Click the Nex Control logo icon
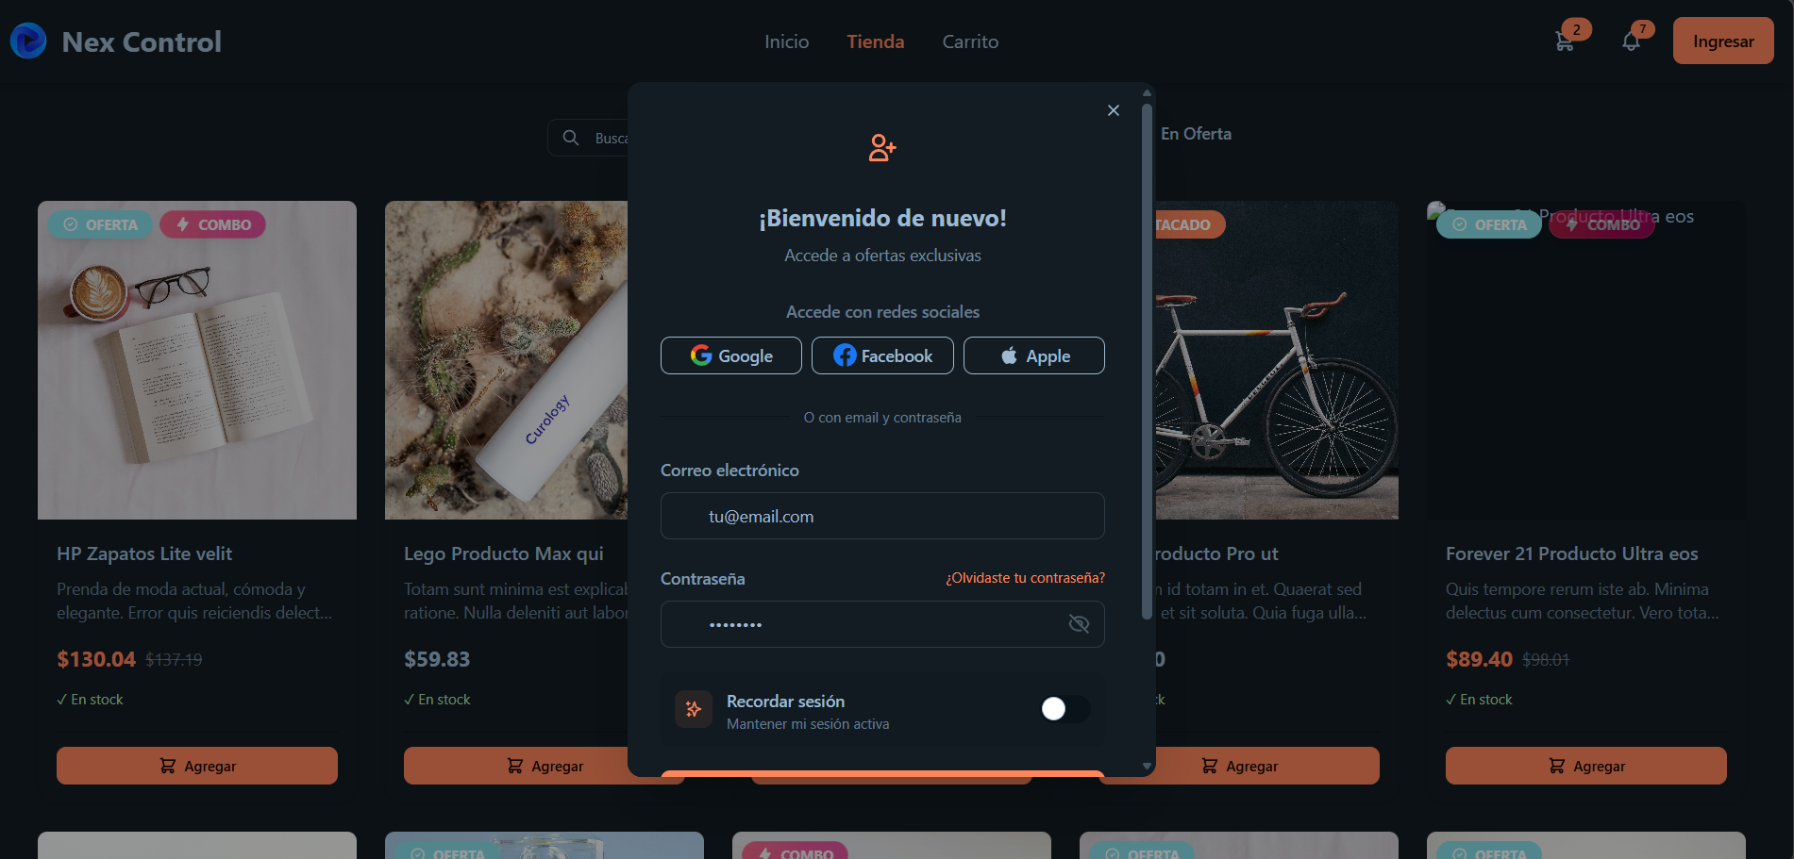Screen dimensions: 1794x859 tap(28, 41)
